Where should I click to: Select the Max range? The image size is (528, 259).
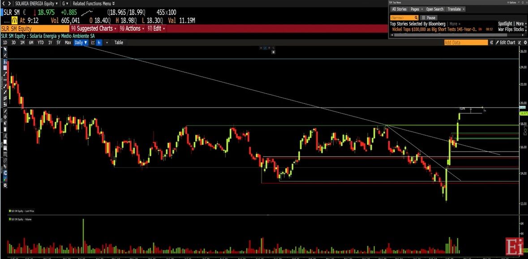[x=68, y=43]
